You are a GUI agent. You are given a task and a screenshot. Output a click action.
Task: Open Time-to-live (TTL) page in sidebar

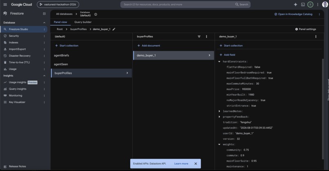click(19, 63)
